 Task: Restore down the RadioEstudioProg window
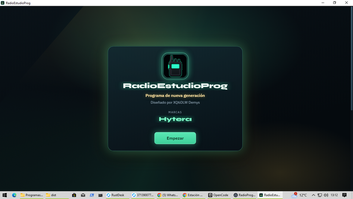point(334,3)
